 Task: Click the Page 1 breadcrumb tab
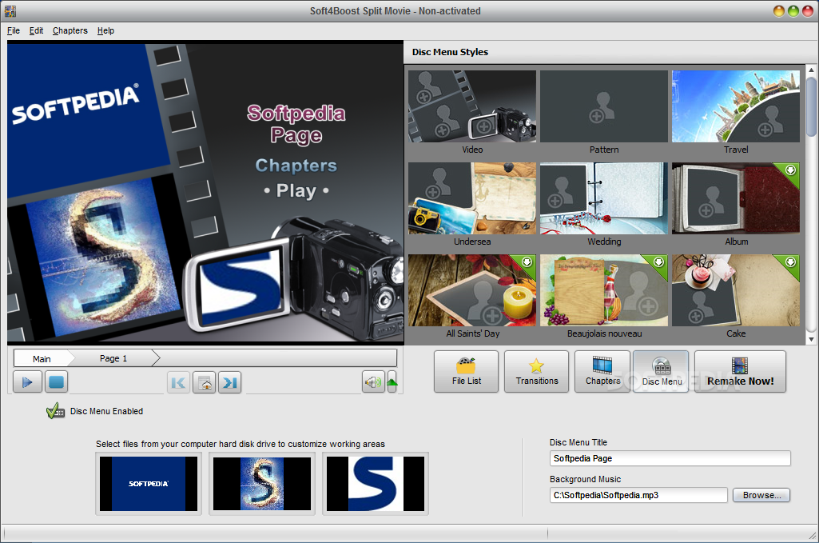pos(113,358)
